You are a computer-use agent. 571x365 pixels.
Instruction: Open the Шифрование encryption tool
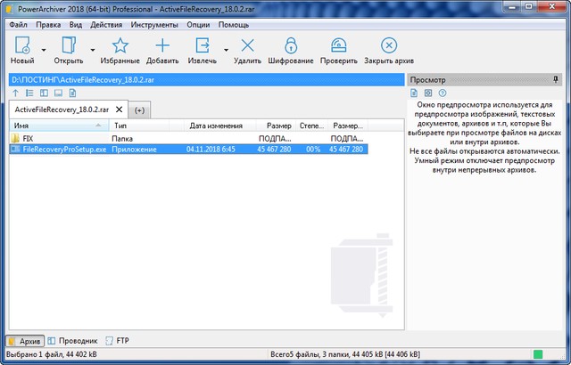tap(290, 48)
